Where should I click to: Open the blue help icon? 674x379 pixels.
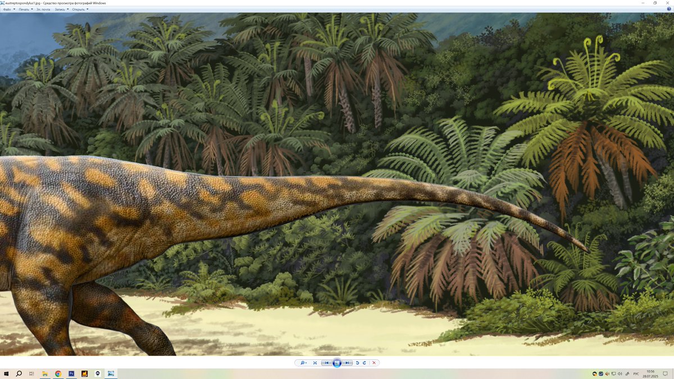[669, 9]
